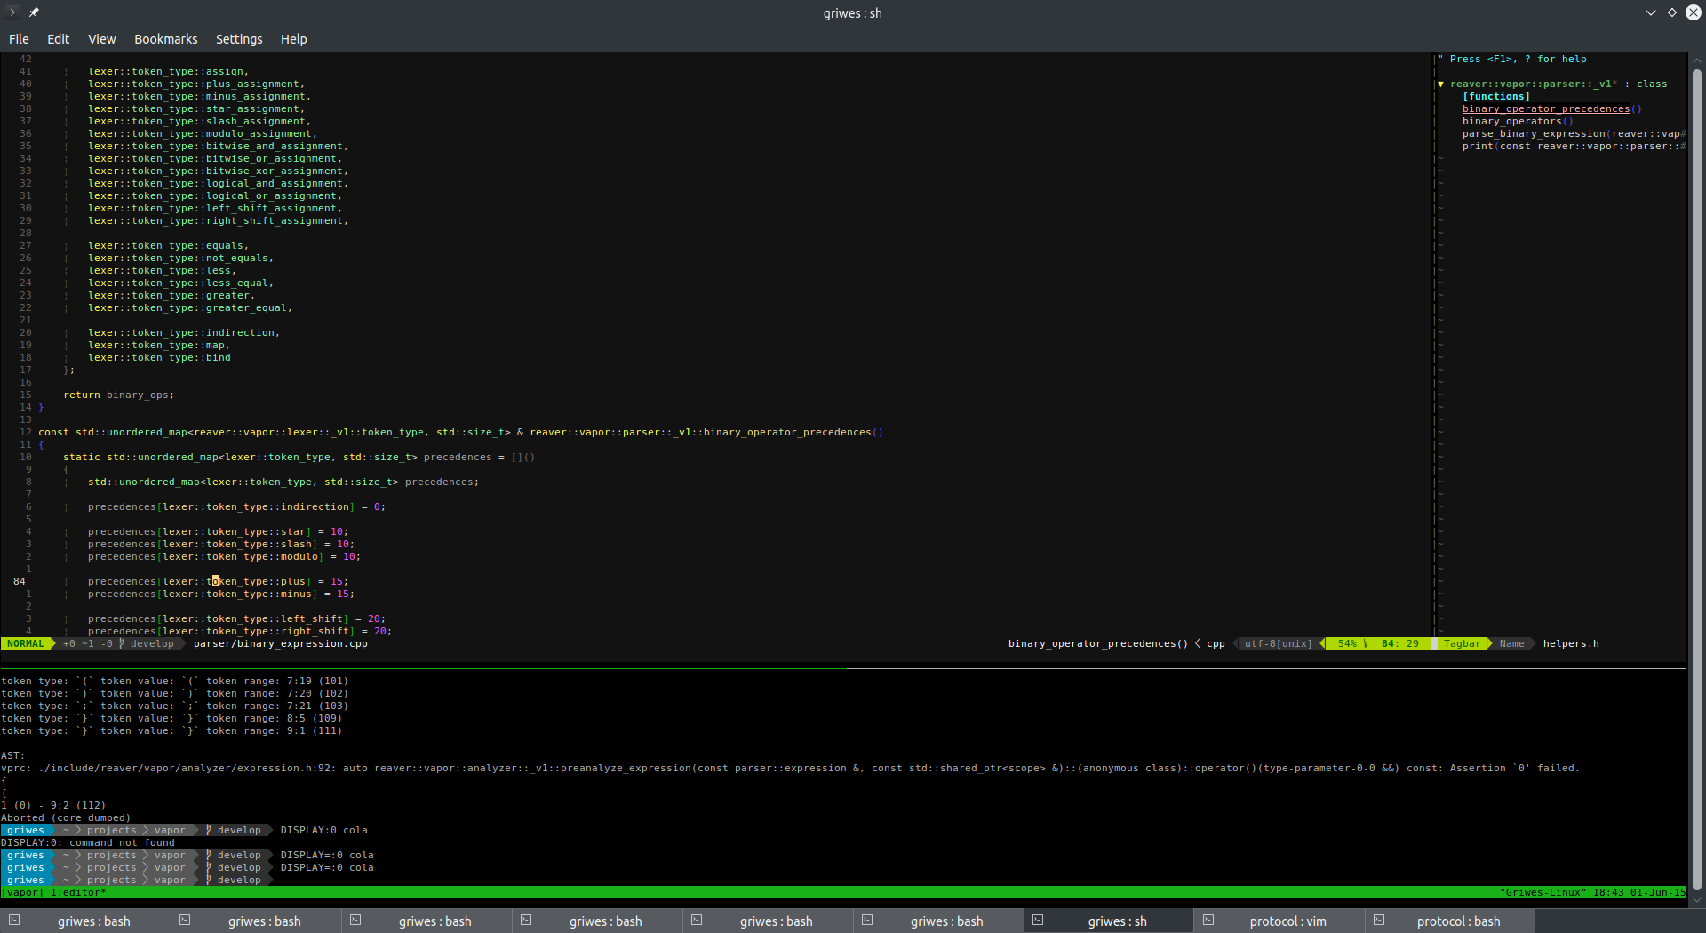Click the NORMAL mode indicator in statusline
Screen dimensions: 1706x933
[25, 644]
